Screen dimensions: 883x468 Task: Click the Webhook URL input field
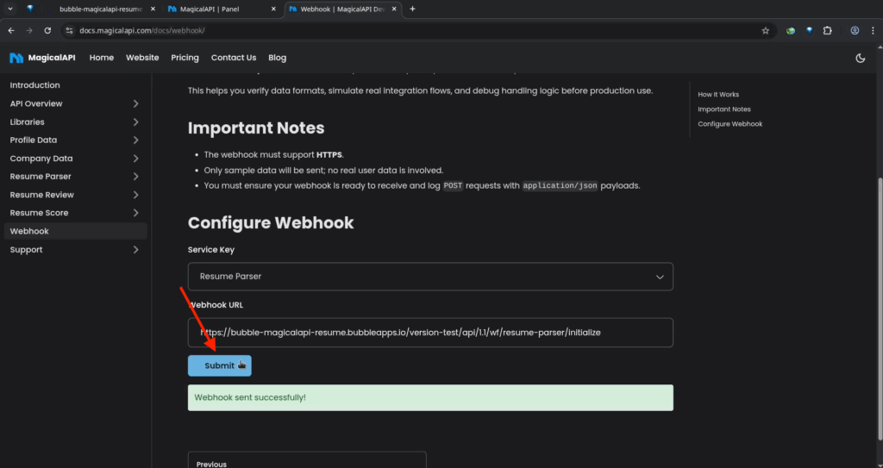click(430, 333)
